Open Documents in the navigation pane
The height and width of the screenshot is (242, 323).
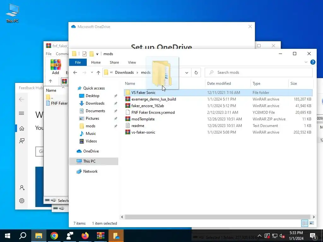coord(95,111)
